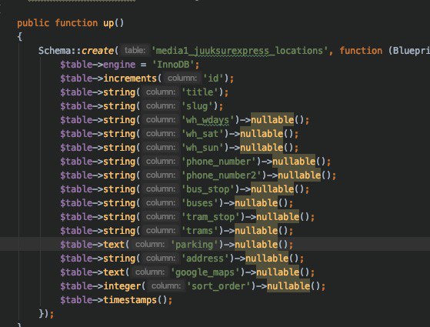Click the function name 'up'
Image resolution: width=430 pixels, height=327 pixels.
pyautogui.click(x=108, y=23)
